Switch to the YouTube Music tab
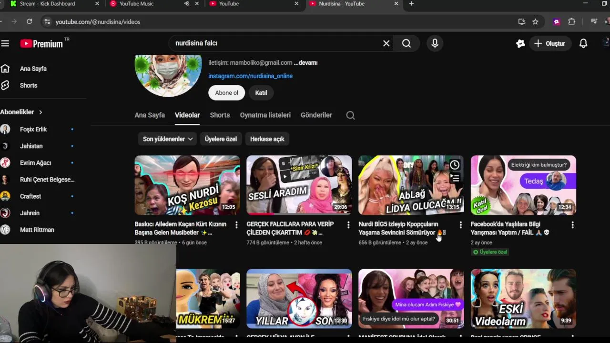 (x=136, y=4)
